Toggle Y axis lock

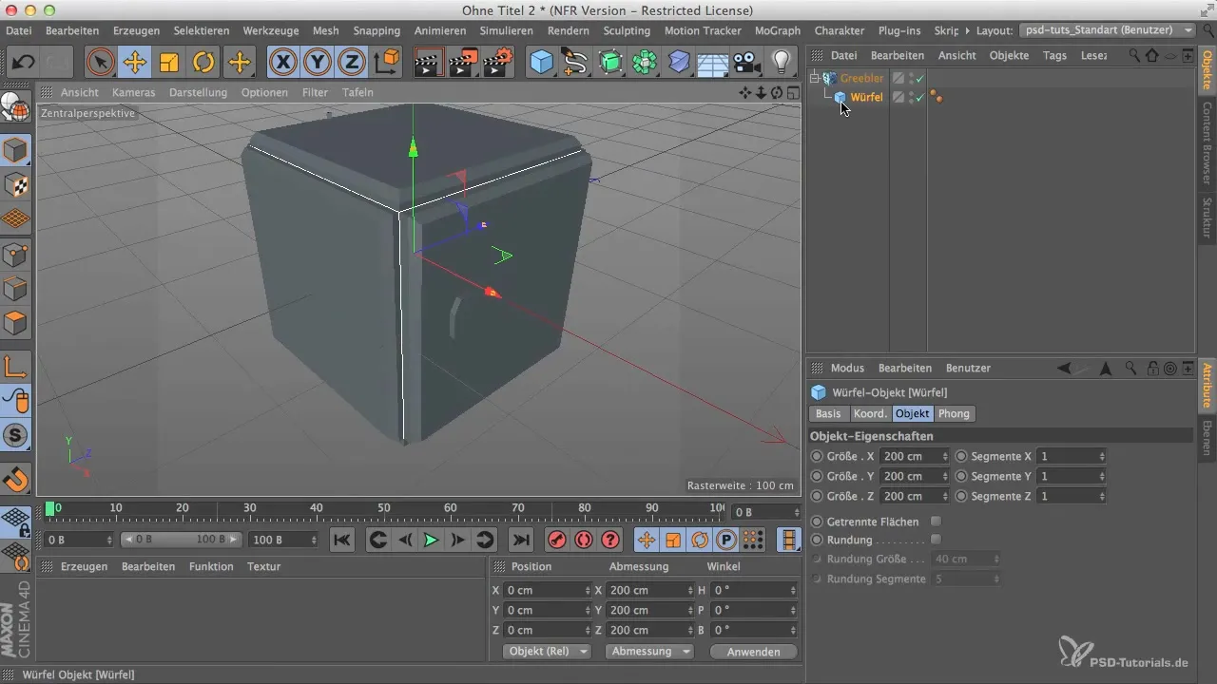coord(319,64)
